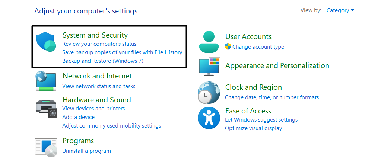The height and width of the screenshot is (164, 365).
Task: Click the Clock and Region globe icon
Action: tap(209, 92)
